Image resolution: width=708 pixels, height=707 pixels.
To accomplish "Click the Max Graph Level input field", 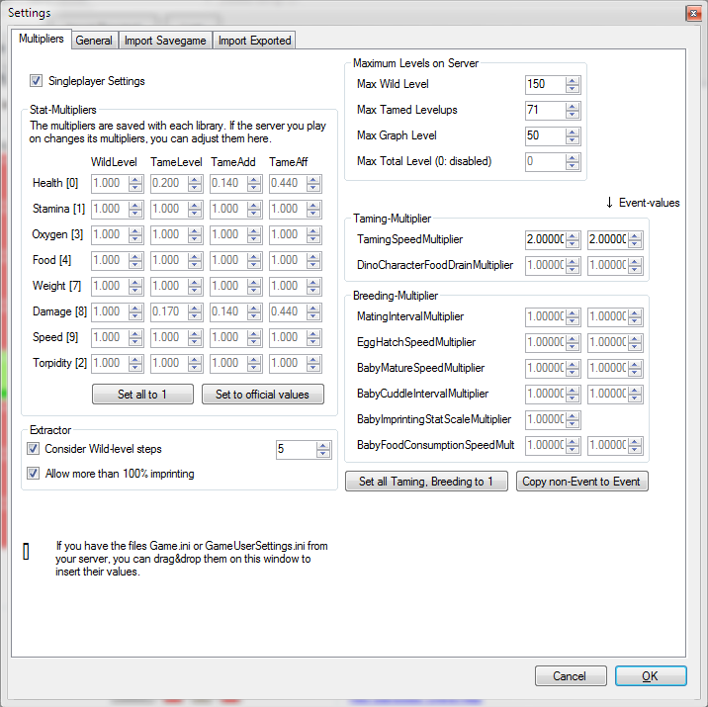I will point(546,135).
